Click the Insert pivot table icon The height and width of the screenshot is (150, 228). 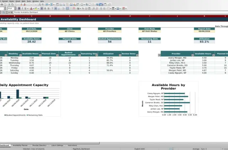click(78, 5)
